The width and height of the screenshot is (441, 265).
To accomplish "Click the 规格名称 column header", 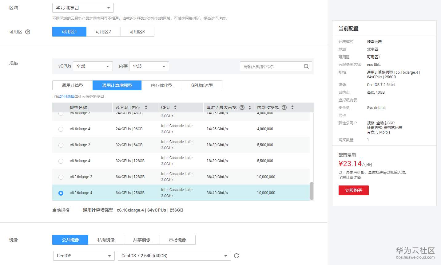I will pyautogui.click(x=78, y=107).
